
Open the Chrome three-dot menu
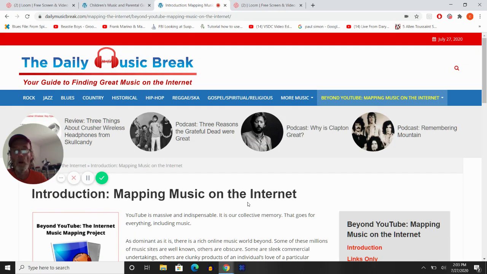click(480, 16)
